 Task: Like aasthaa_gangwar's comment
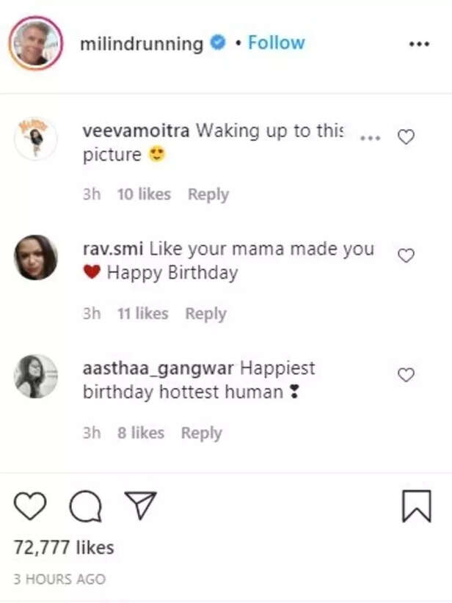pos(406,375)
